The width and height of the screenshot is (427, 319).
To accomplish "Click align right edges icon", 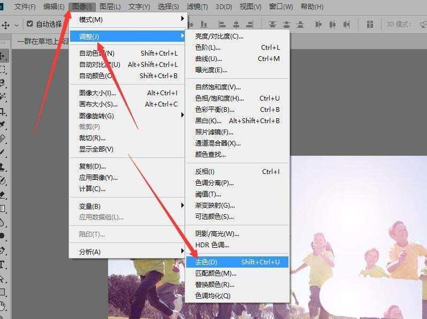I will point(249,25).
